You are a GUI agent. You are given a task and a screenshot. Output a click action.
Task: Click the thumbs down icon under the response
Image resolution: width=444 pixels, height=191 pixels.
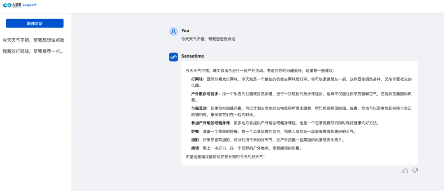pyautogui.click(x=415, y=170)
